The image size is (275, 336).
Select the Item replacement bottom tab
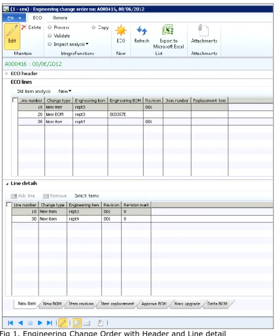click(x=117, y=304)
